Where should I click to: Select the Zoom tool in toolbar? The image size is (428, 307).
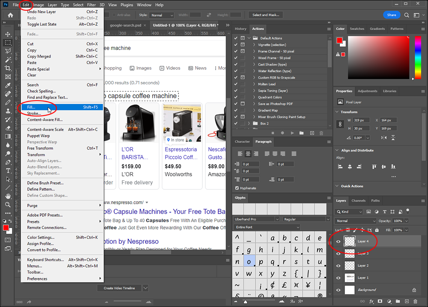point(8,205)
